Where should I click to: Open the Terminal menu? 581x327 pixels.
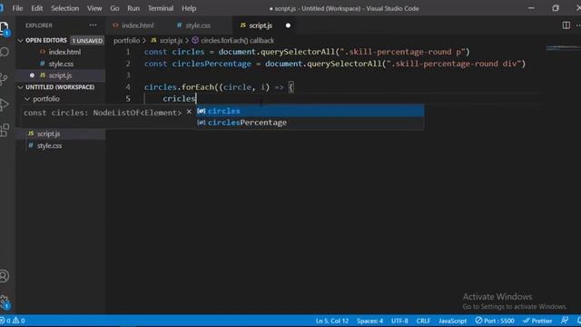coord(161,8)
